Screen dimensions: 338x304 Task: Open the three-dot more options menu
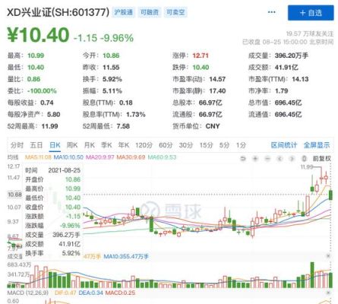[x=272, y=12]
